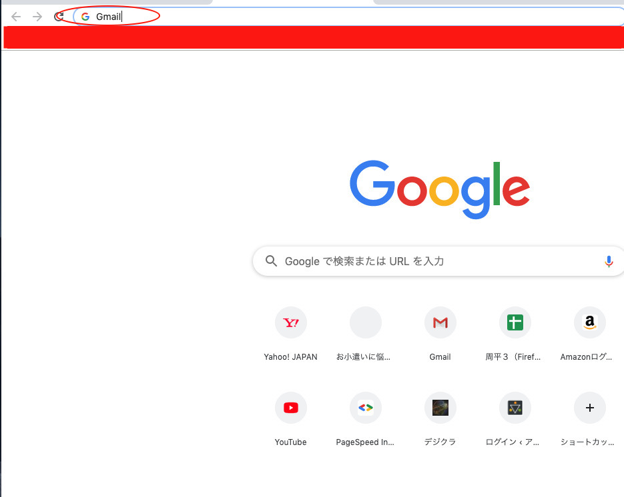Click the Google logo on the page

(x=440, y=189)
